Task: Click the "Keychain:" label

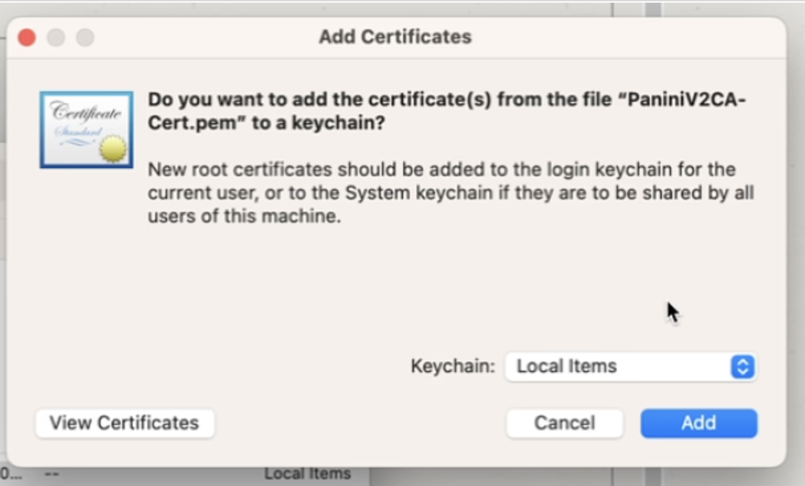Action: (x=453, y=366)
